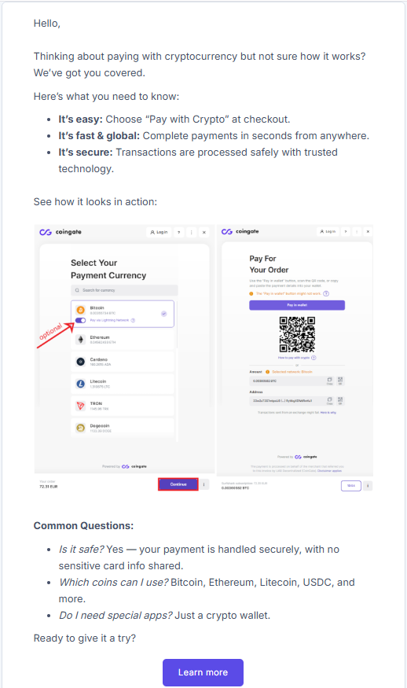
Task: Choose the Ethereum icon in currency list
Action: click(80, 339)
